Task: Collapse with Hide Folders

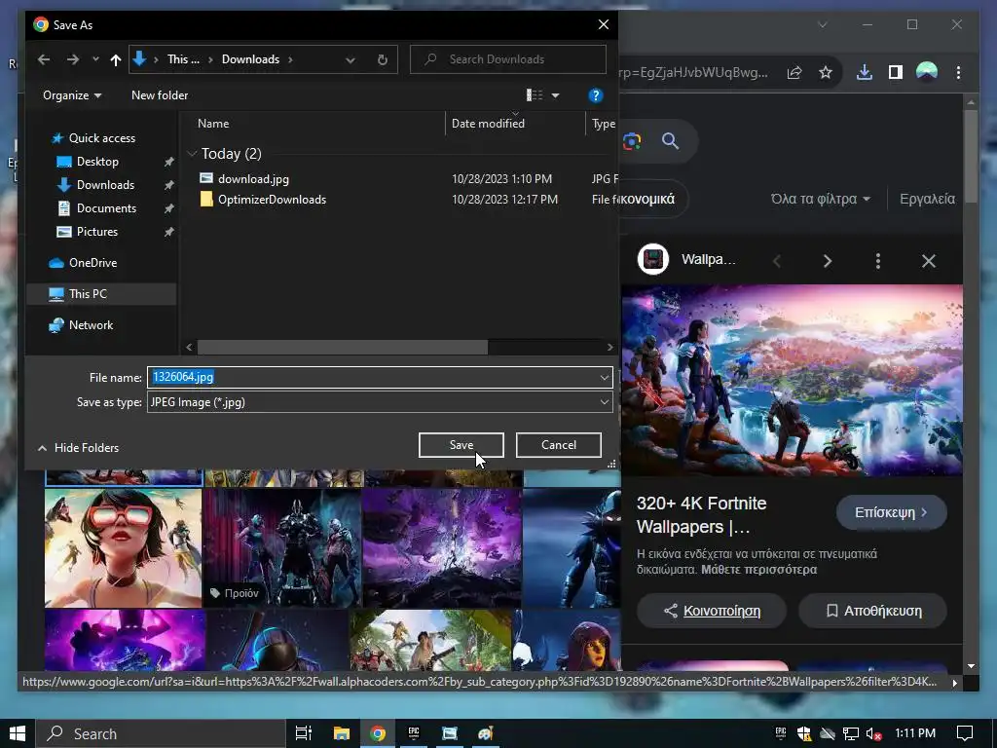Action: point(78,448)
